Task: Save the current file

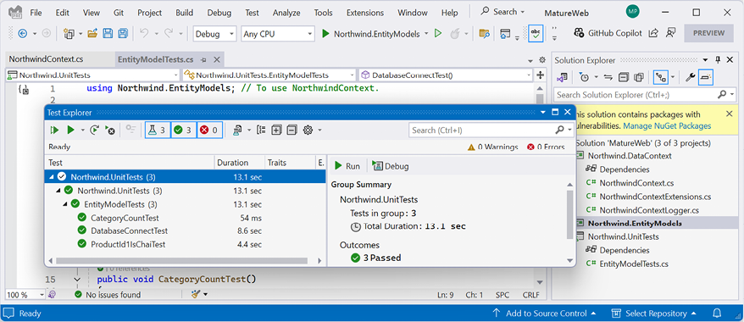Action: 108,34
